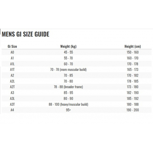Screen dimensions: 153x153
Task: Select the A3 size row label
Action: pyautogui.click(x=12, y=93)
